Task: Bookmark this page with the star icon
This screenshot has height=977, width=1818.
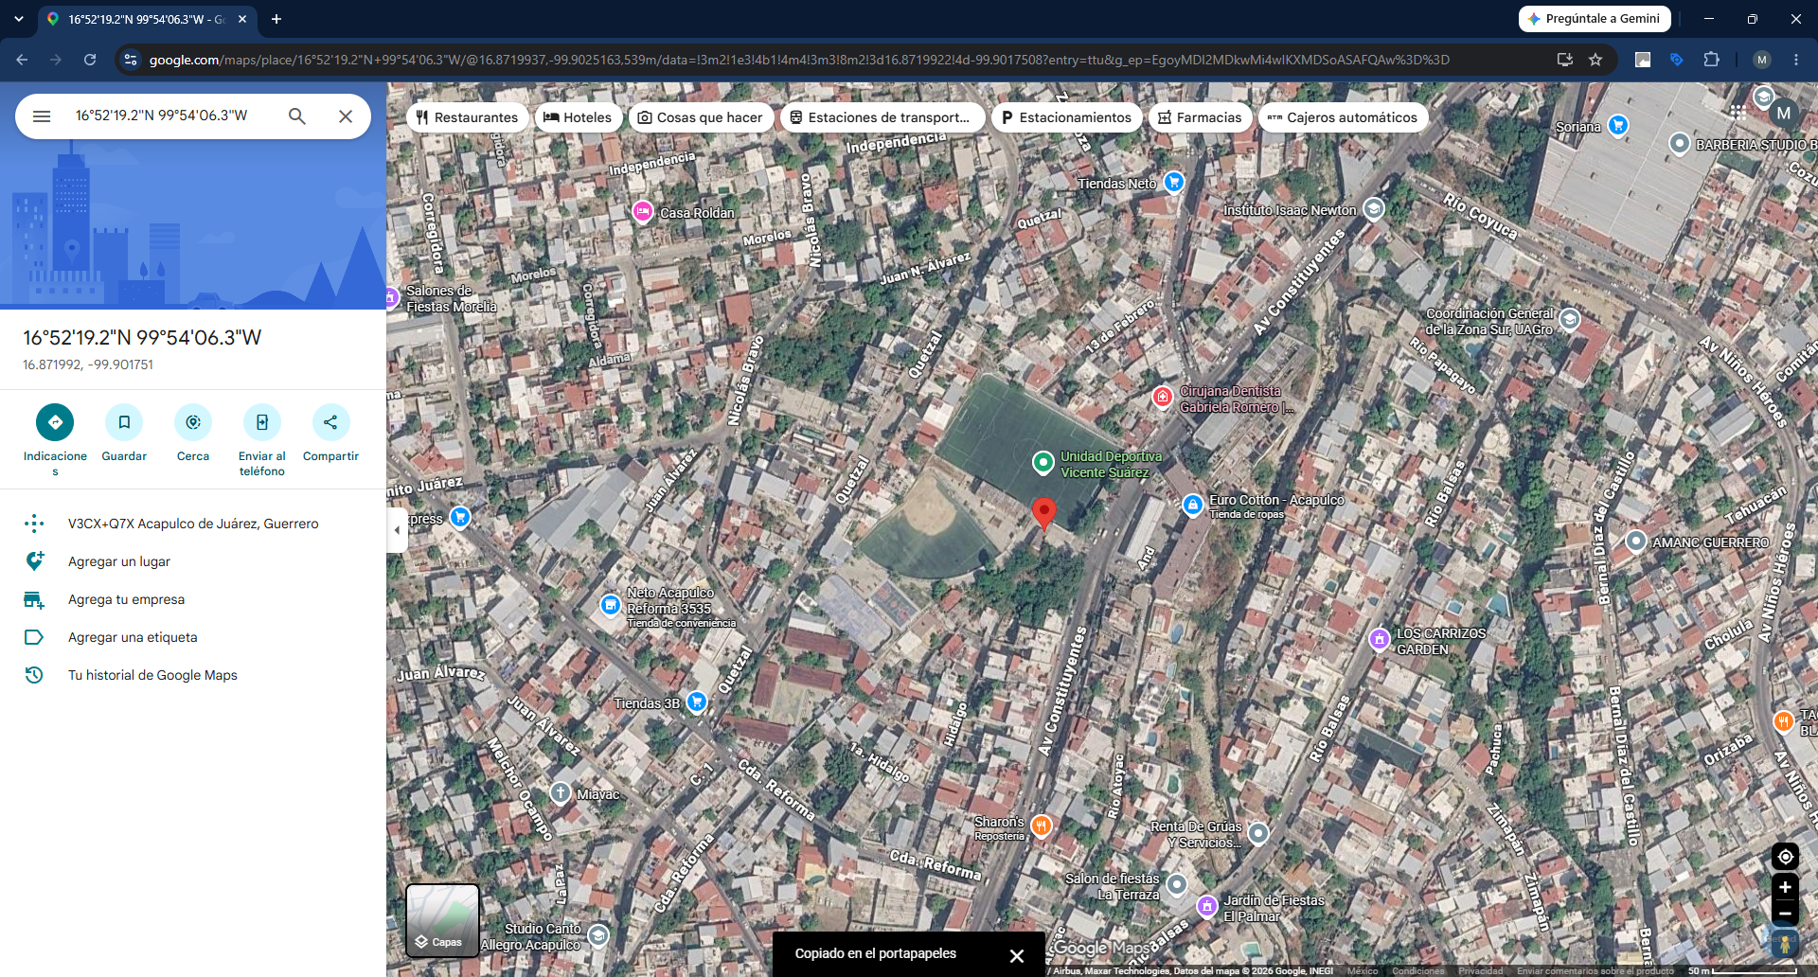Action: (1595, 60)
